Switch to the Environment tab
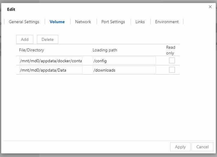This screenshot has width=217, height=157. (167, 22)
